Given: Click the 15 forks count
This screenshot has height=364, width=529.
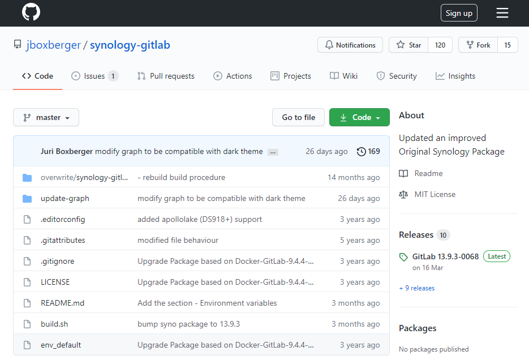Looking at the screenshot, I should (508, 45).
